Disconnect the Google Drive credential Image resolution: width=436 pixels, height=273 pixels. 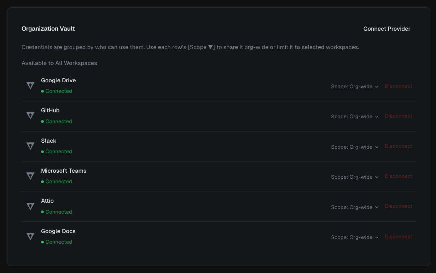tap(399, 86)
